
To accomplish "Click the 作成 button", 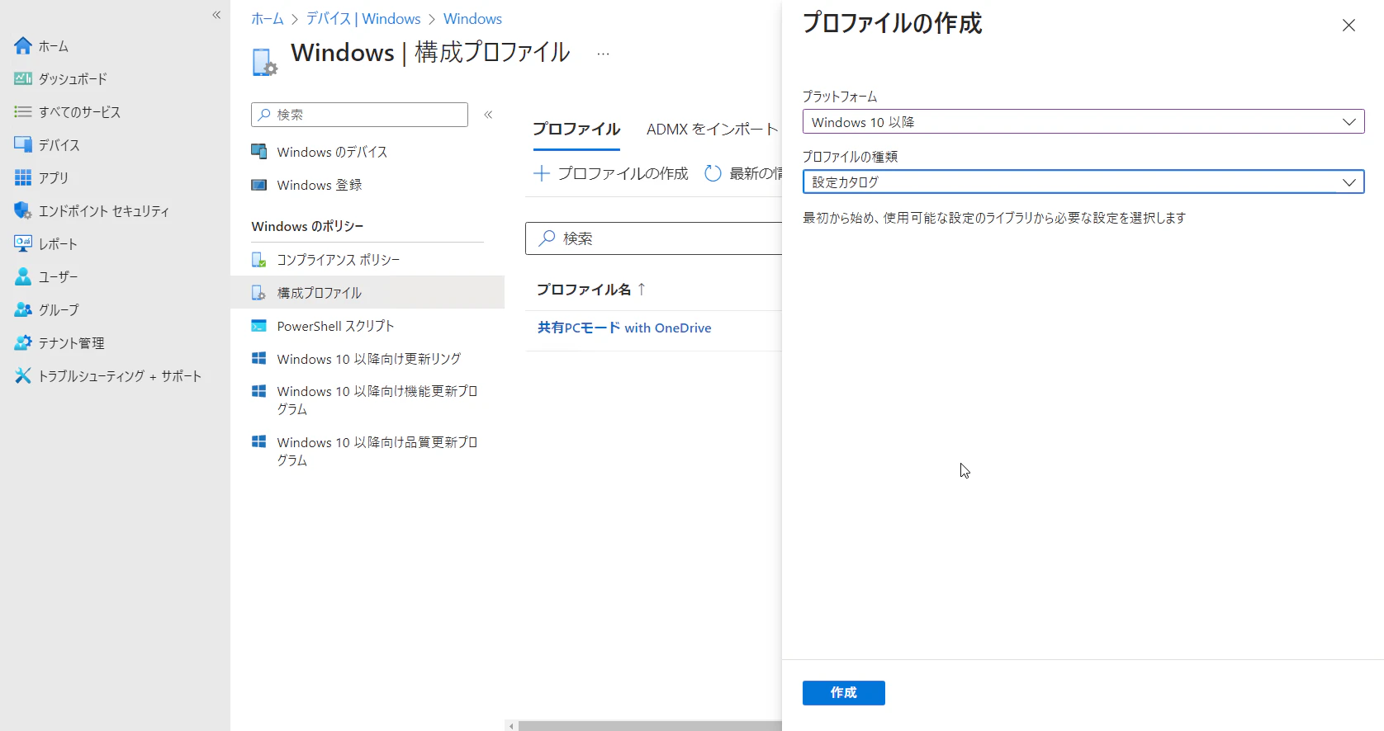I will [x=844, y=693].
